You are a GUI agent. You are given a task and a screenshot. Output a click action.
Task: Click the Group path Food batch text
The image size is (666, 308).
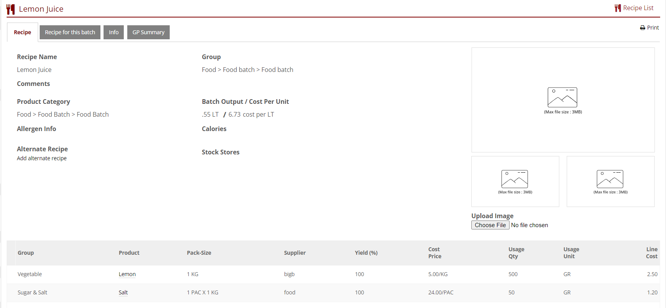(x=239, y=70)
